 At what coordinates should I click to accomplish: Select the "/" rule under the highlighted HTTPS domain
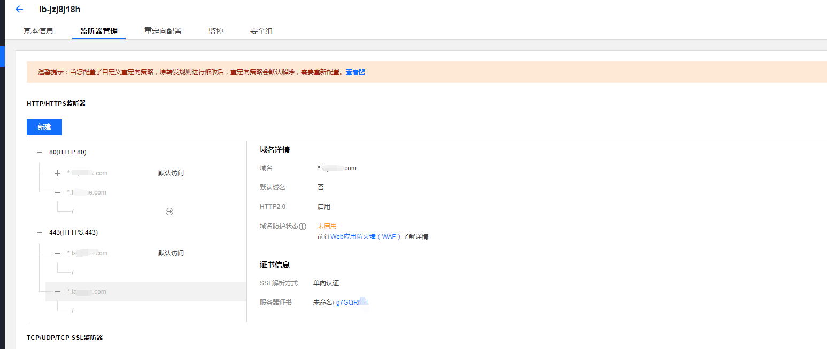[x=72, y=311]
